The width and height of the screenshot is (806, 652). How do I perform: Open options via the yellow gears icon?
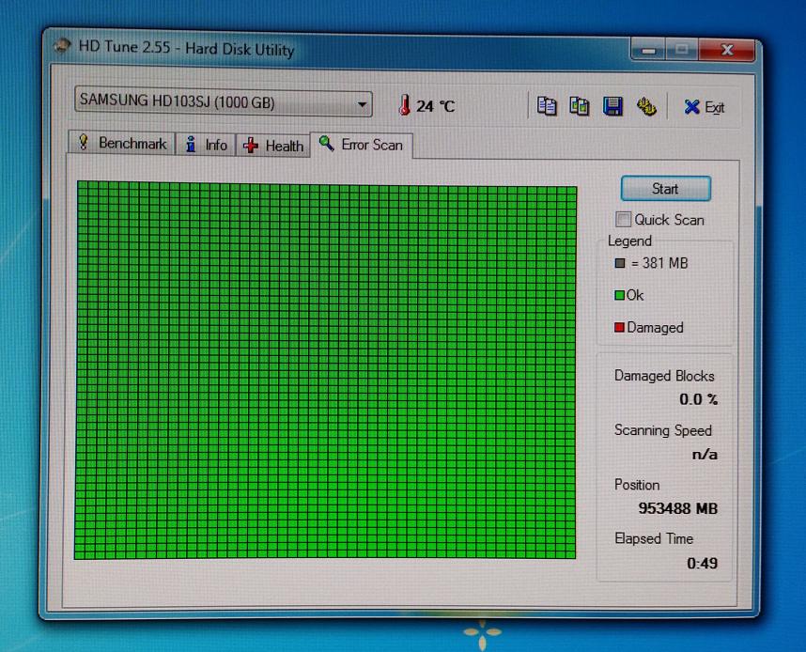coord(646,106)
